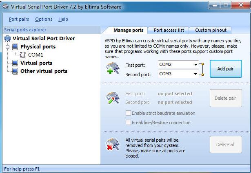The image size is (251, 173).
Task: Click the Other virtual ports computer icon
Action: pyautogui.click(x=15, y=71)
